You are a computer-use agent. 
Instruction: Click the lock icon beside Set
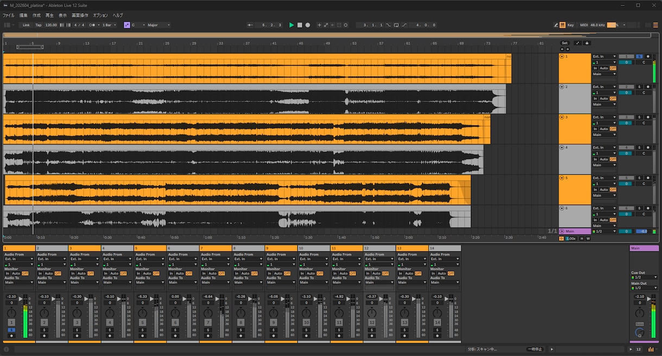[587, 43]
